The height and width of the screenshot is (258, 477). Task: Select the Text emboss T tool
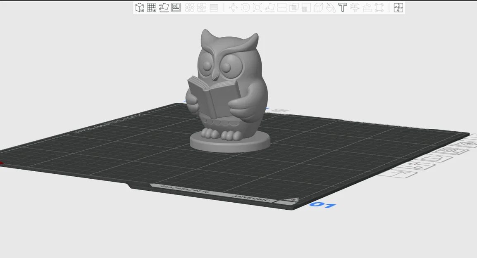pyautogui.click(x=343, y=7)
